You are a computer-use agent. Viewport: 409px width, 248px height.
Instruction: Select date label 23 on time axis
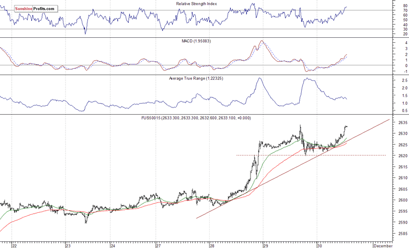69,245
